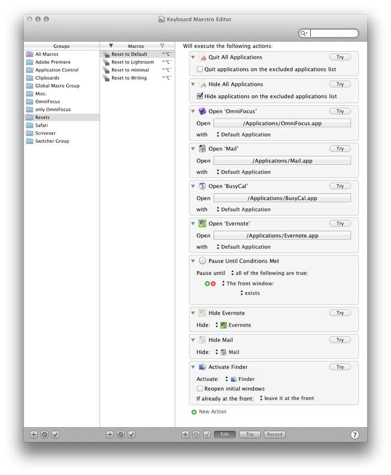391x475 pixels.
Task: Delete action using the bottom circle-slash button
Action: click(x=196, y=434)
